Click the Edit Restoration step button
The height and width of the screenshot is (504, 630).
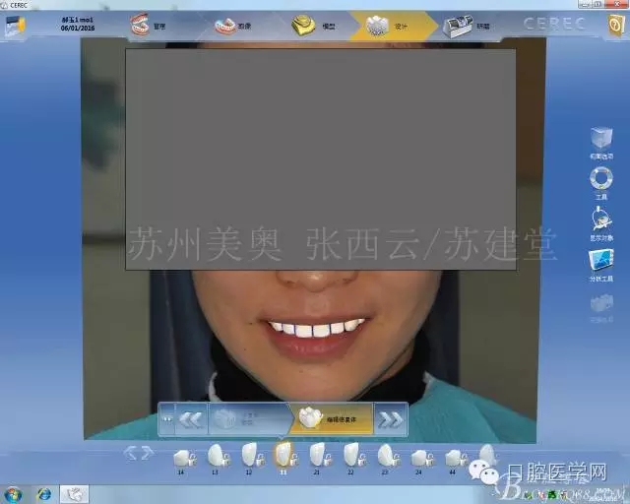330,418
